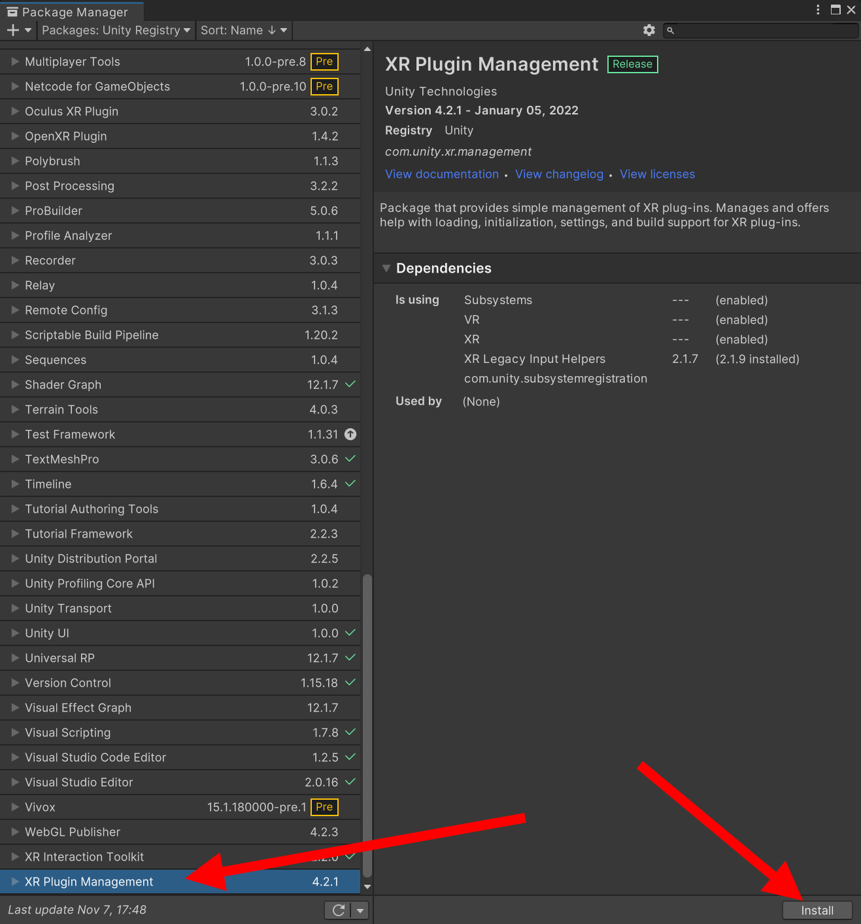Click Visual Scripting installed checkmark icon
This screenshot has width=861, height=924.
pos(350,732)
